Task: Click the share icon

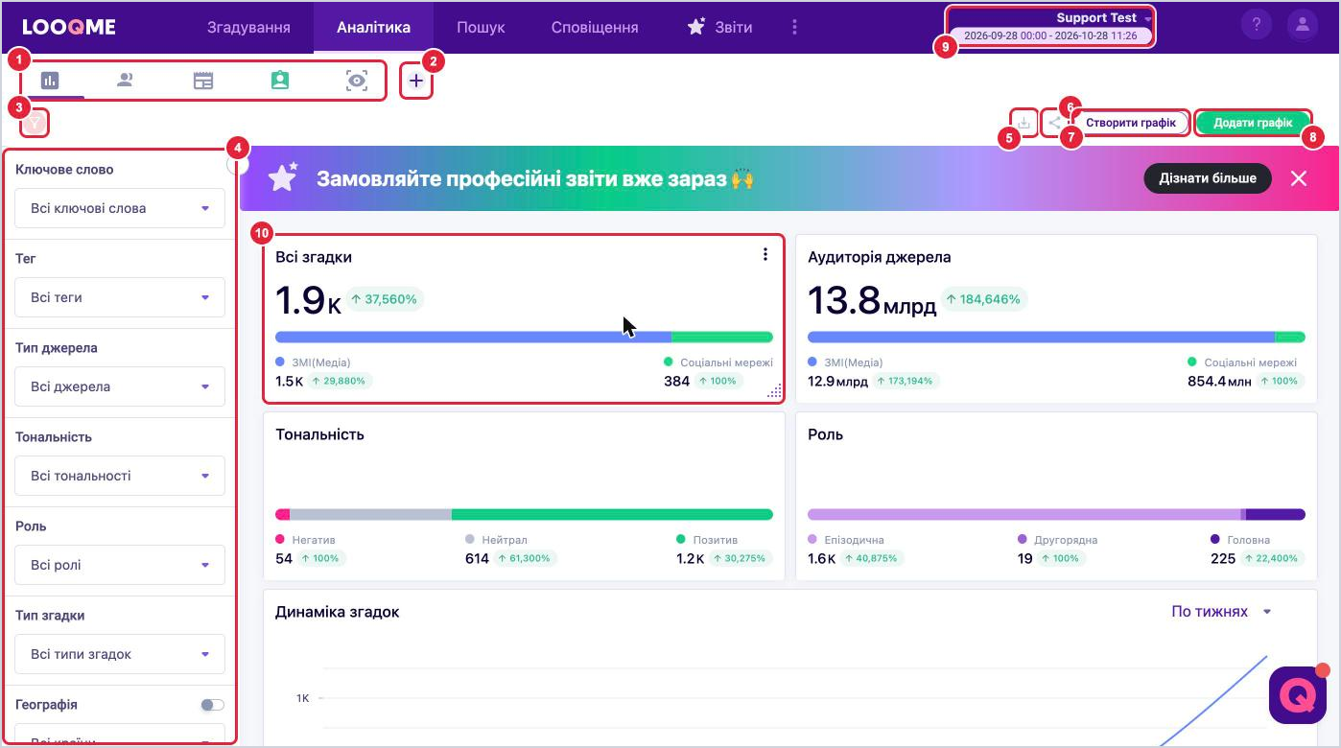Action: (1054, 123)
